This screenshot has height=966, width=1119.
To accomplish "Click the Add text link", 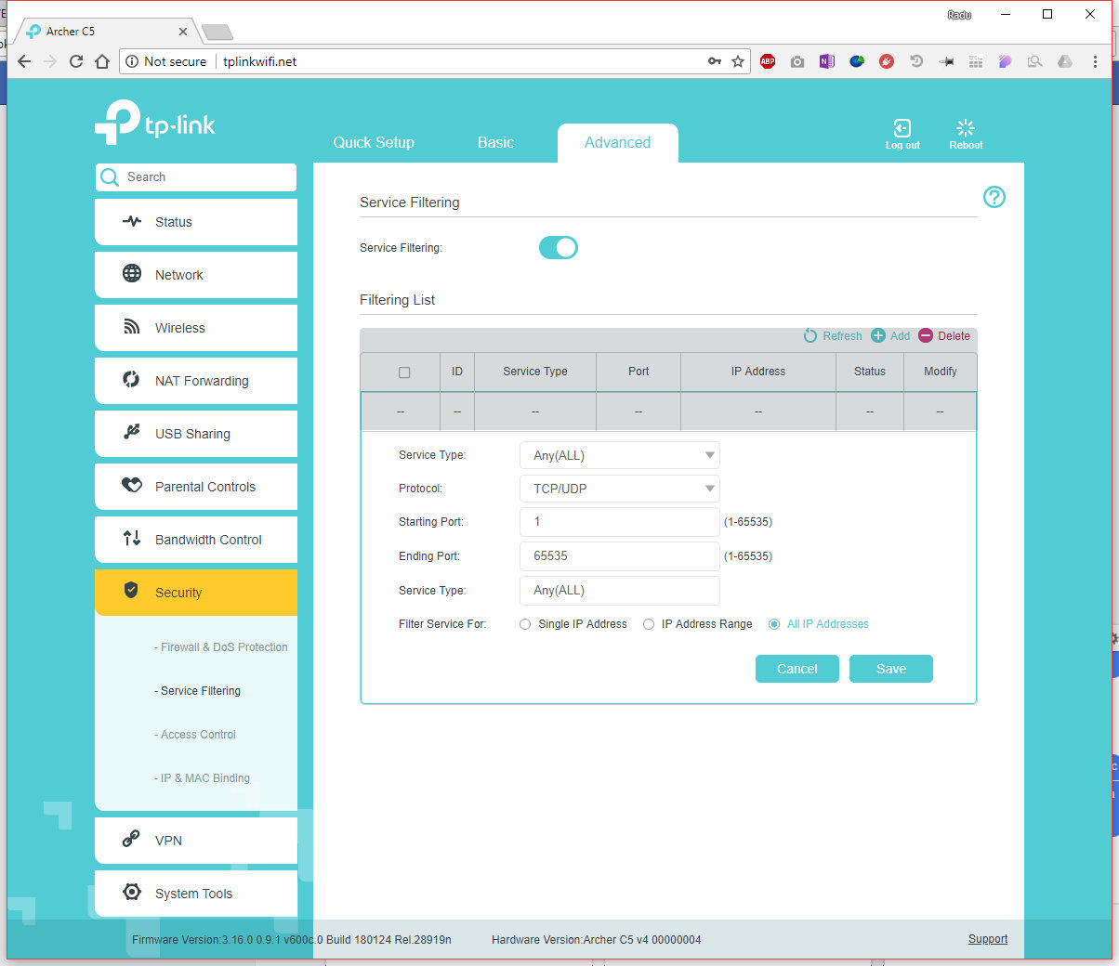I will (900, 336).
